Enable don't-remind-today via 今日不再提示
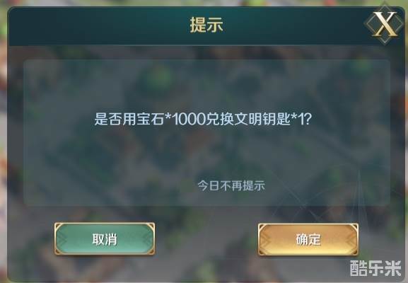 tap(231, 185)
